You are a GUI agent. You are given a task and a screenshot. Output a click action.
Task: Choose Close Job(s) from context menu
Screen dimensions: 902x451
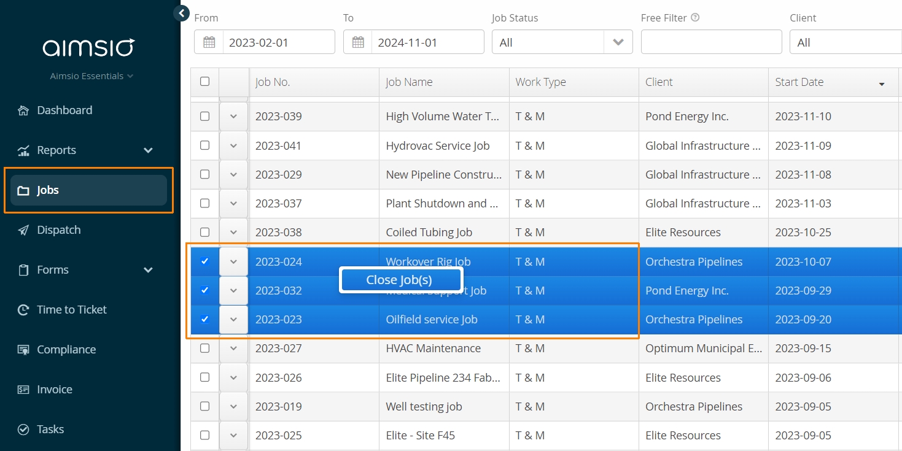(x=400, y=280)
